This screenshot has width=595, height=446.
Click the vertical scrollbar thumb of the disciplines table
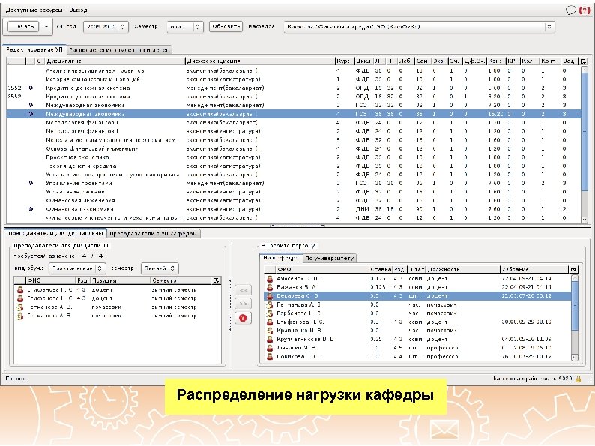click(x=585, y=131)
